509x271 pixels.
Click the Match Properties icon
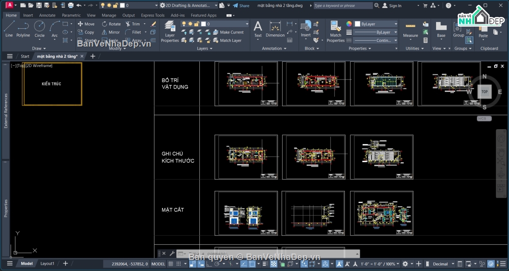tap(336, 32)
